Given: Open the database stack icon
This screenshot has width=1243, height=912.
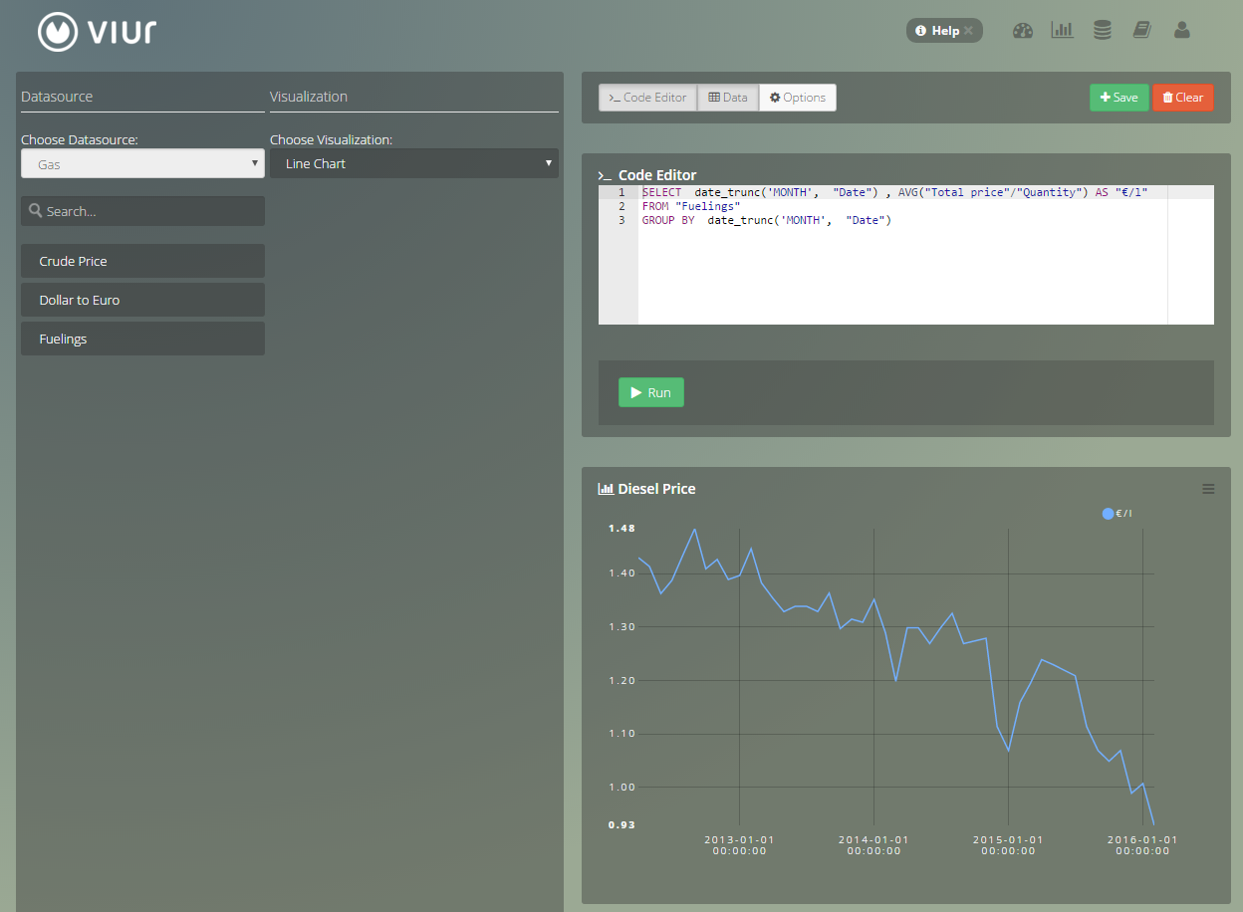Looking at the screenshot, I should pyautogui.click(x=1102, y=31).
